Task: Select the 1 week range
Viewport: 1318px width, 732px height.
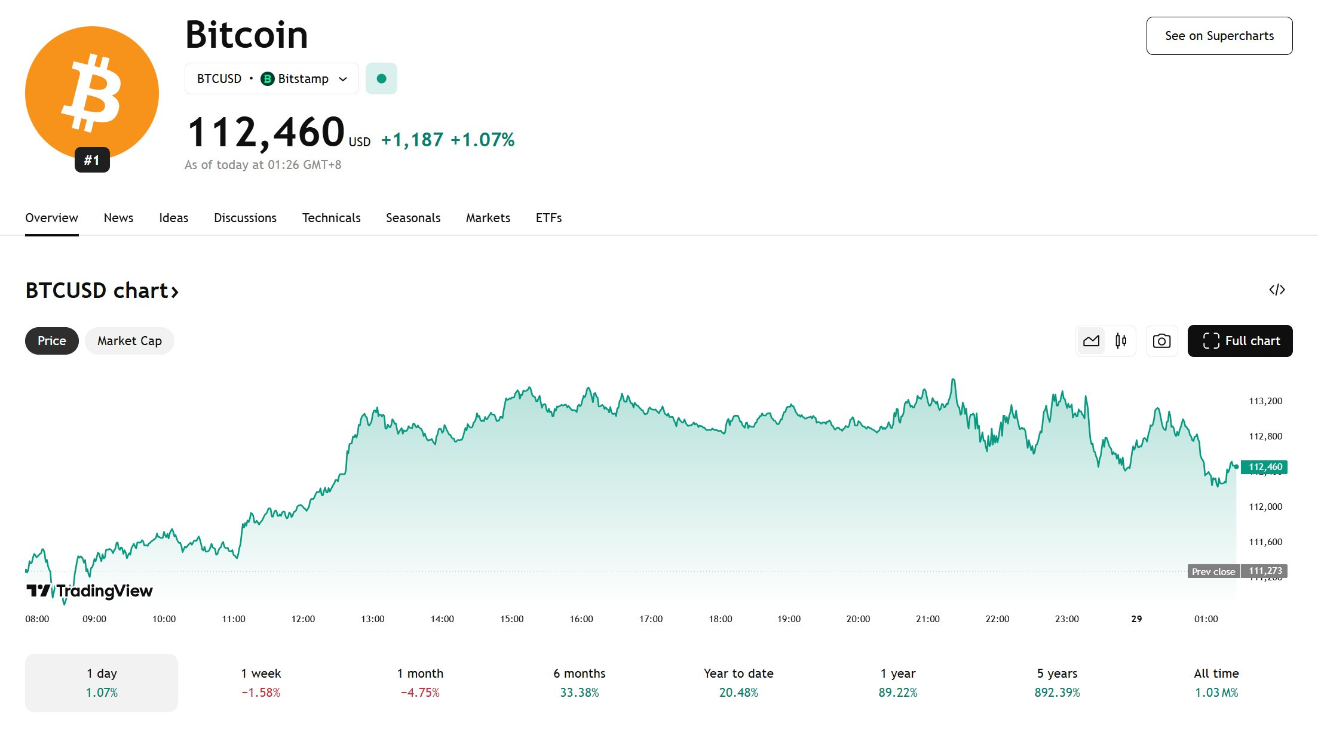Action: click(x=260, y=682)
